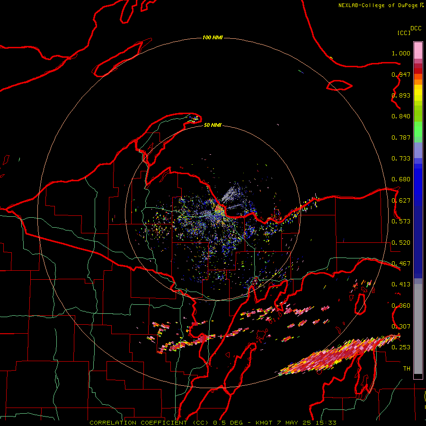This screenshot has width=426, height=426.
Task: Click the 0.787 legend value
Action: pyautogui.click(x=401, y=137)
